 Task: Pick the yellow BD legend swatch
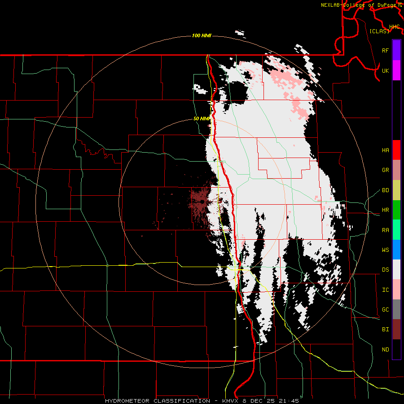[x=396, y=190]
